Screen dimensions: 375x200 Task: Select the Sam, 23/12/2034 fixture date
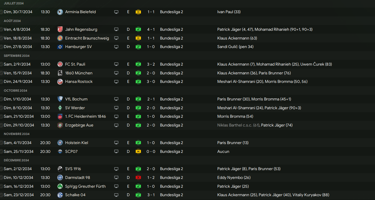19,195
